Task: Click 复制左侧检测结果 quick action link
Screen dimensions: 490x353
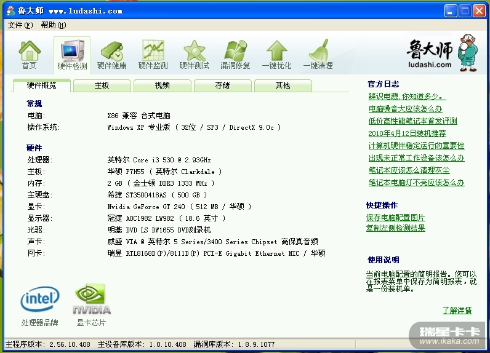Action: coord(395,228)
